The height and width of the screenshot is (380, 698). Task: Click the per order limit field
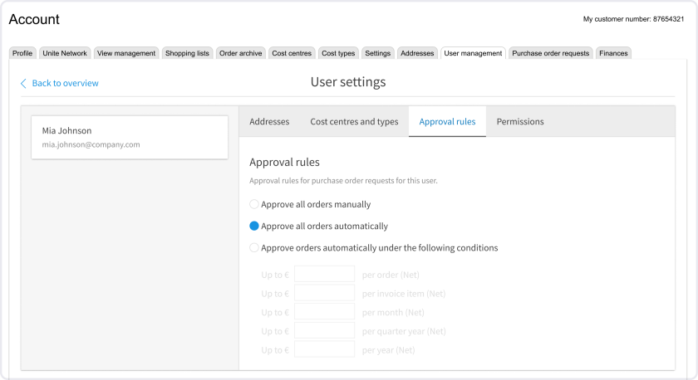324,274
